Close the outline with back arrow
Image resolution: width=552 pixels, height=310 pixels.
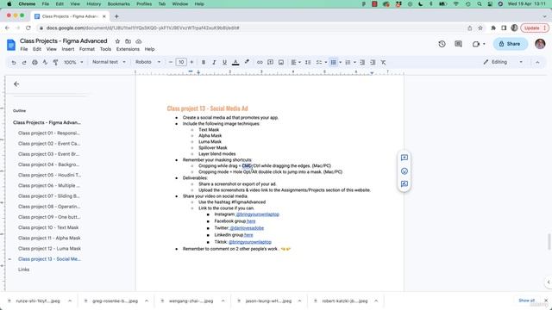point(16,84)
